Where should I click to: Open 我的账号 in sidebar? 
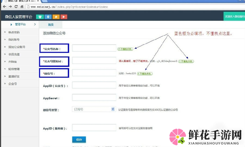pos(14,40)
